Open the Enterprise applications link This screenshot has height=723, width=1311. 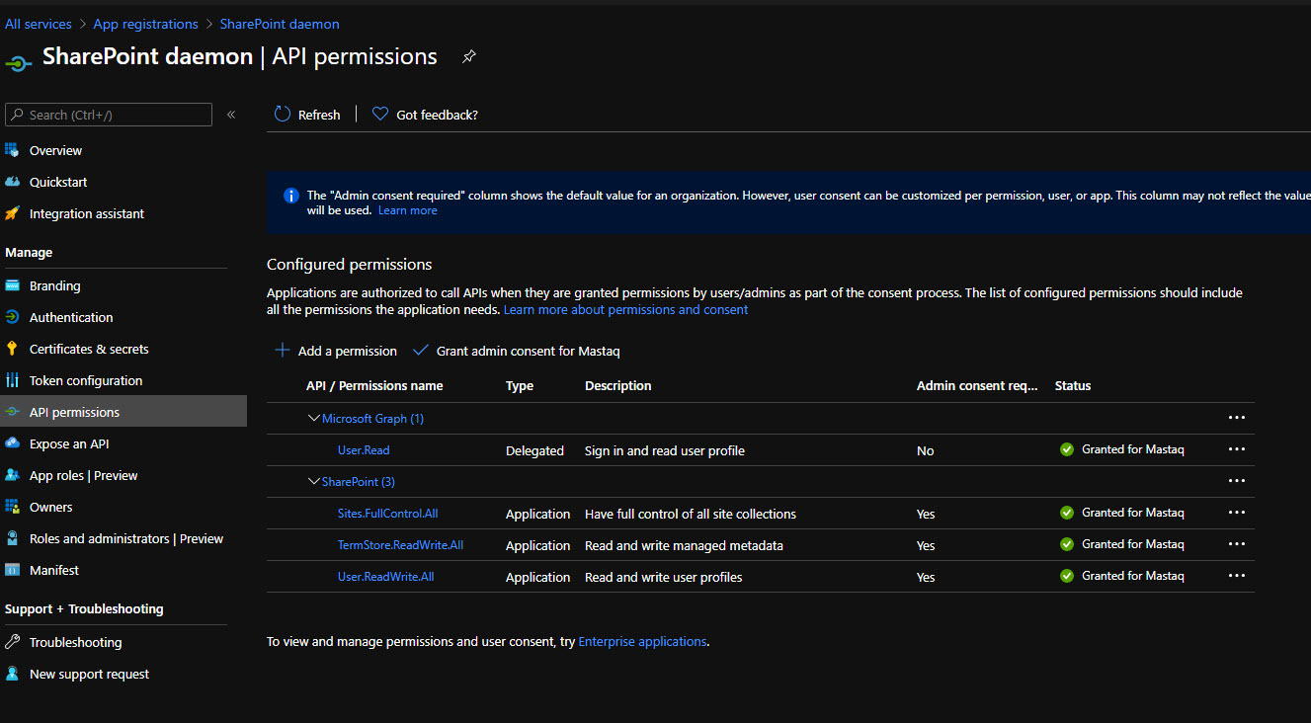pyautogui.click(x=642, y=641)
